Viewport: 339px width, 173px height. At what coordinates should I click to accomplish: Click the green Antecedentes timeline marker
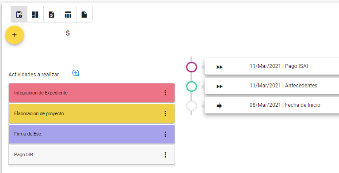[x=191, y=86]
